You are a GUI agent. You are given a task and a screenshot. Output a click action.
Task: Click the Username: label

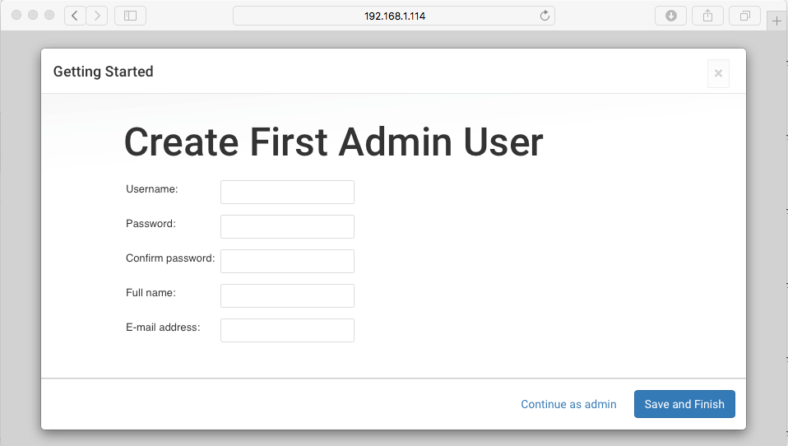coord(152,189)
